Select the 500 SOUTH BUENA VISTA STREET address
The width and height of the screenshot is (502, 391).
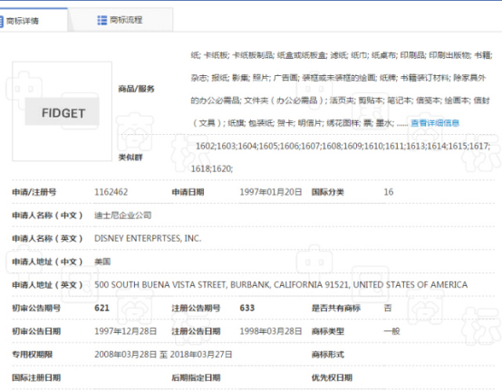tap(281, 284)
